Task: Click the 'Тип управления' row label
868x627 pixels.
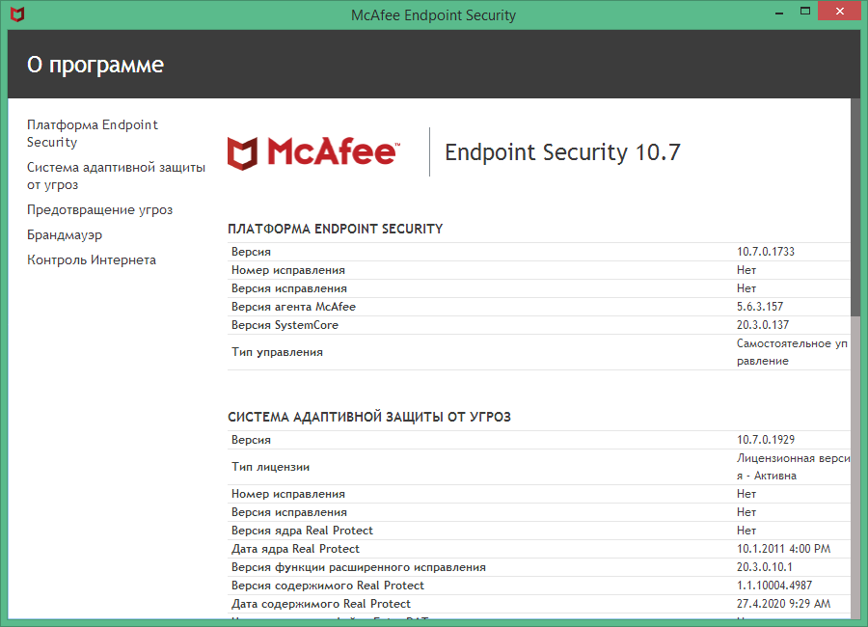Action: tap(277, 352)
